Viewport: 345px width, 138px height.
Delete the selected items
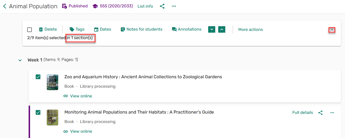pyautogui.click(x=48, y=29)
